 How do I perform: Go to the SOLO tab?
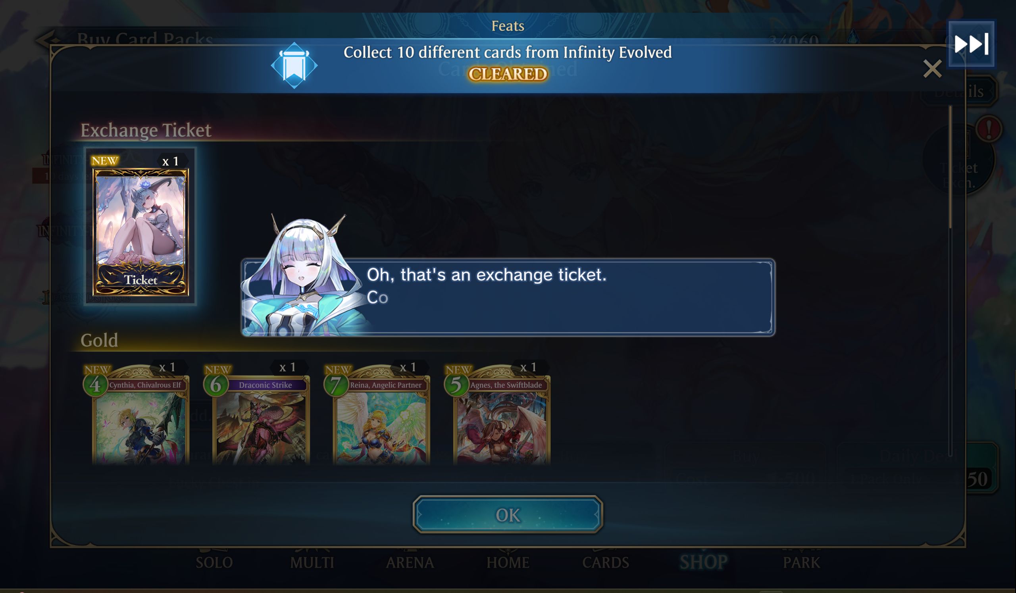tap(214, 562)
